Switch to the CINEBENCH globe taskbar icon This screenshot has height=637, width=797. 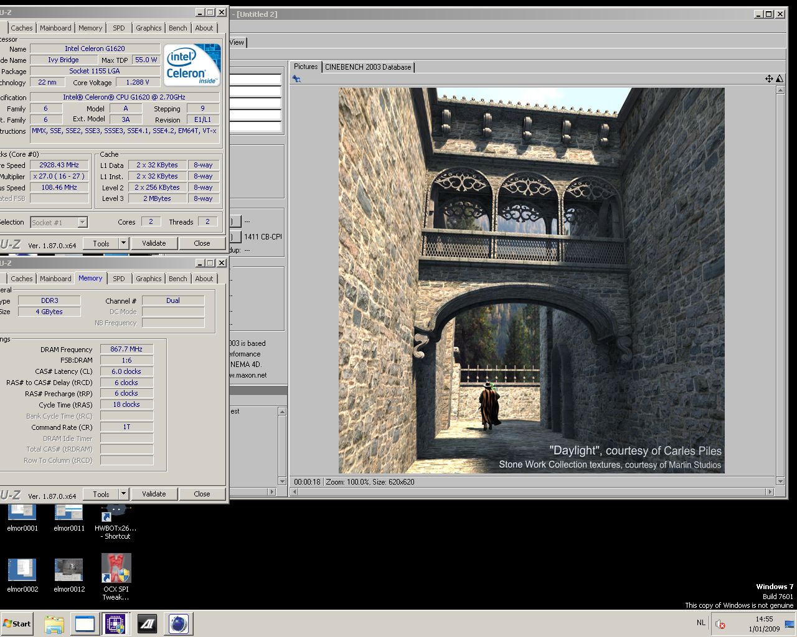[x=179, y=624]
